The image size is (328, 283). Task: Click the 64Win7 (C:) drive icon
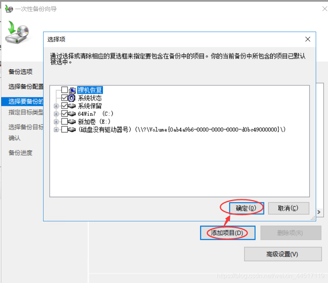72,114
